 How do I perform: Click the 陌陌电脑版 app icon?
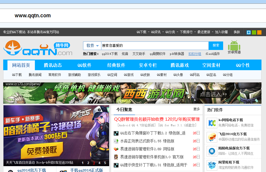[x=212, y=151]
